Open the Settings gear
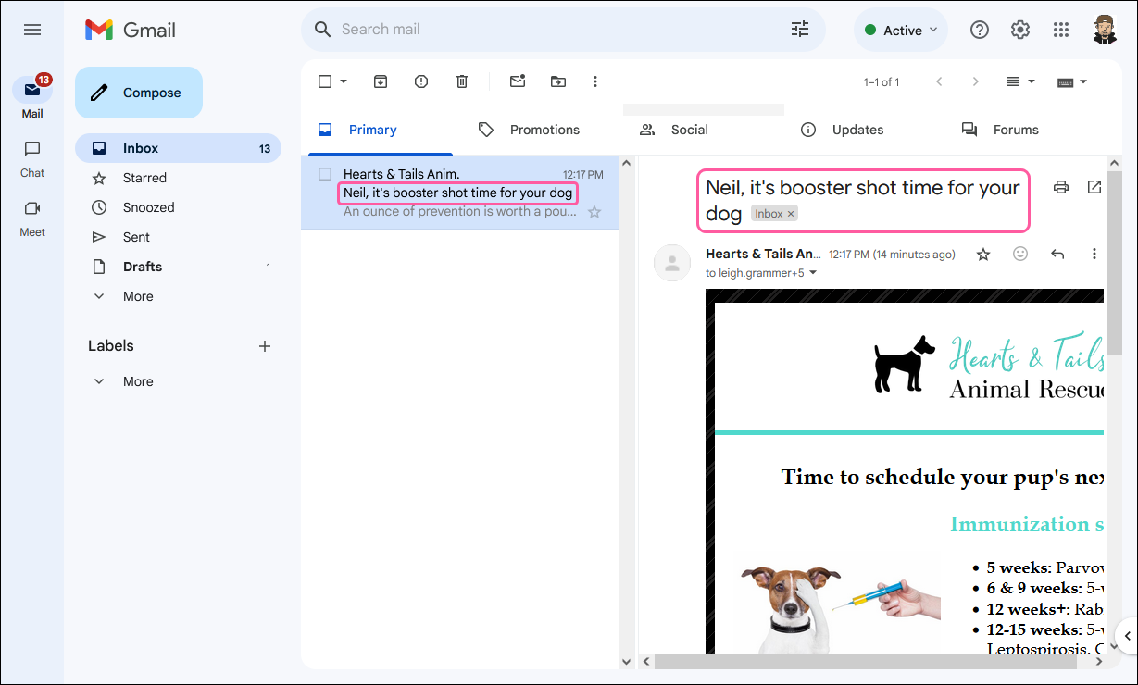The height and width of the screenshot is (685, 1138). click(1020, 30)
